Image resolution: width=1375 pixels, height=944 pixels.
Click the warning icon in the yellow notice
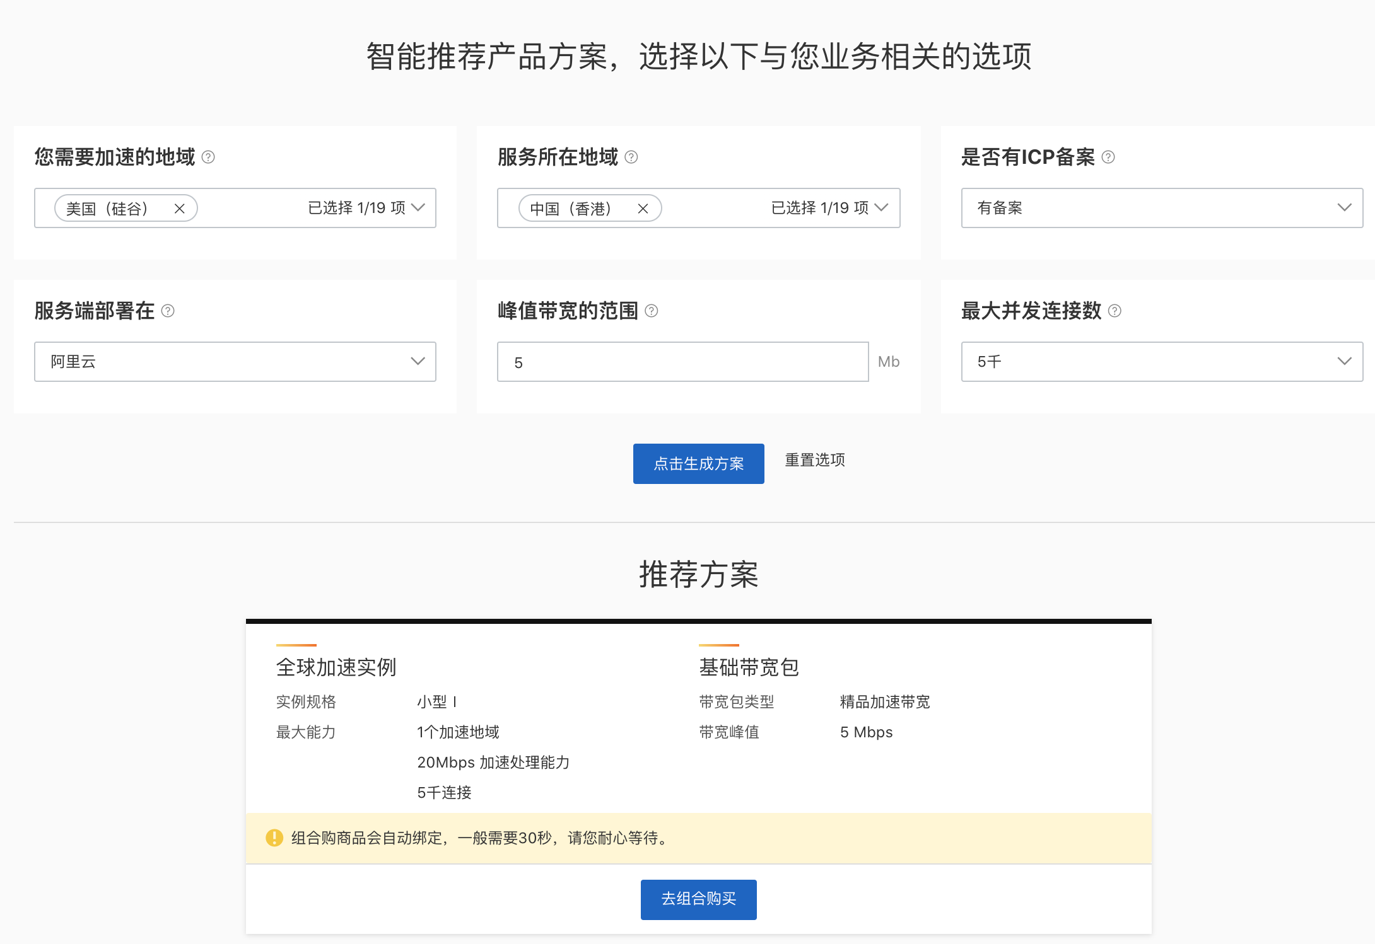tap(274, 838)
